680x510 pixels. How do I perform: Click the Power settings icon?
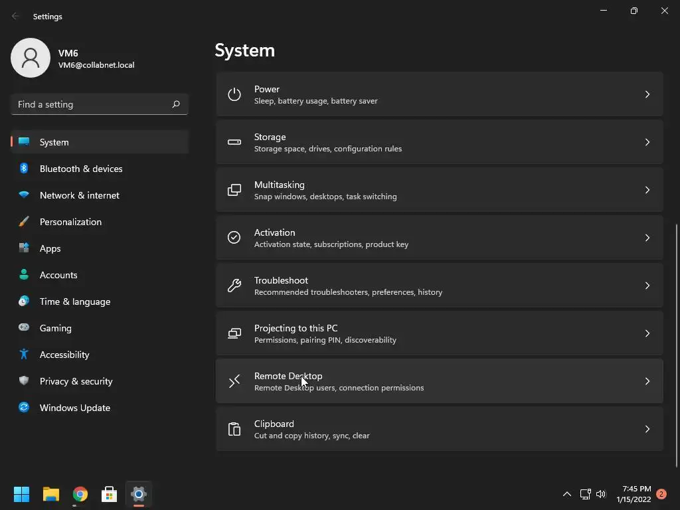click(x=234, y=94)
